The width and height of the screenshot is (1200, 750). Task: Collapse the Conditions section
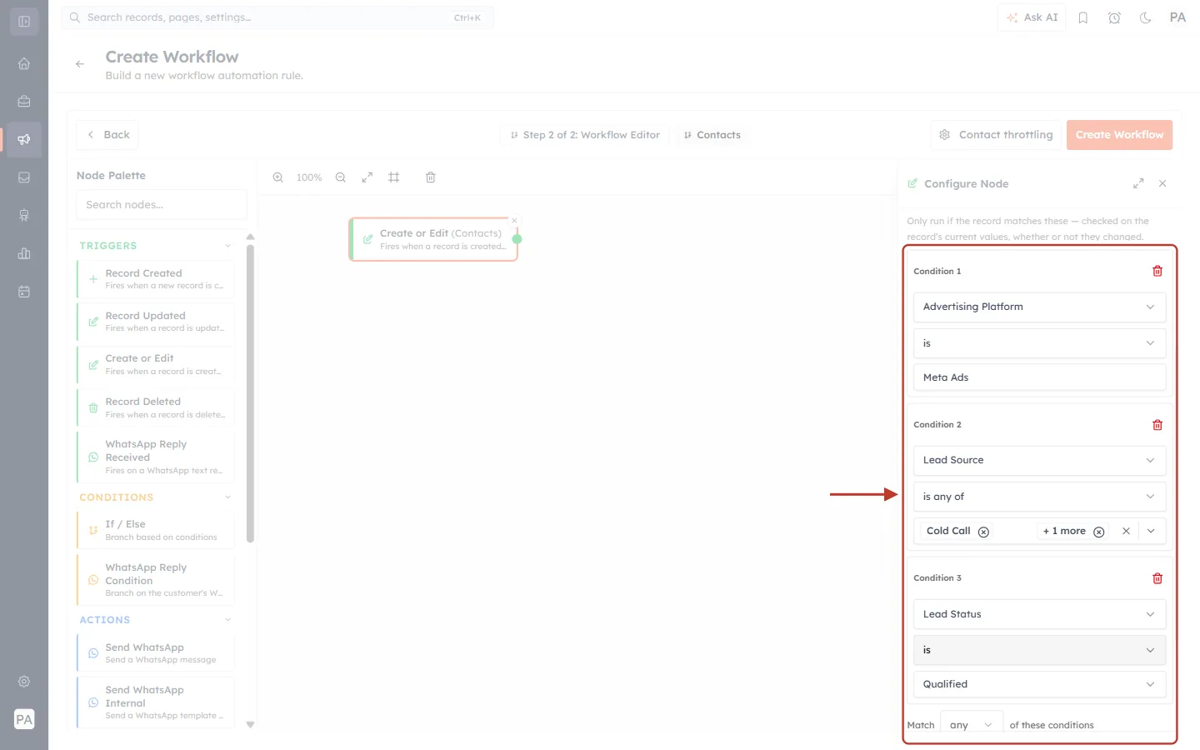coord(227,497)
